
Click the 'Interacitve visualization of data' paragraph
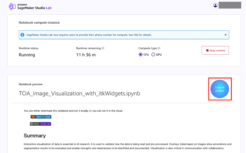(128, 146)
